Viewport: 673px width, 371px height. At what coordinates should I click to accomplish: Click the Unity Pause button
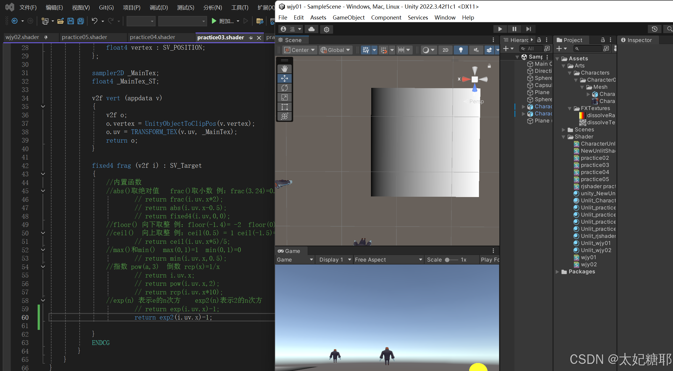tap(514, 29)
